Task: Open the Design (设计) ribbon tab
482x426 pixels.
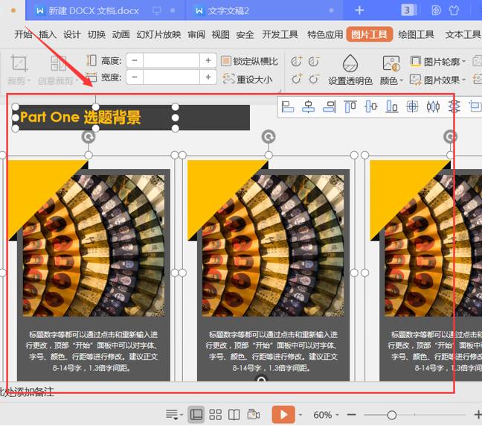Action: pyautogui.click(x=72, y=34)
